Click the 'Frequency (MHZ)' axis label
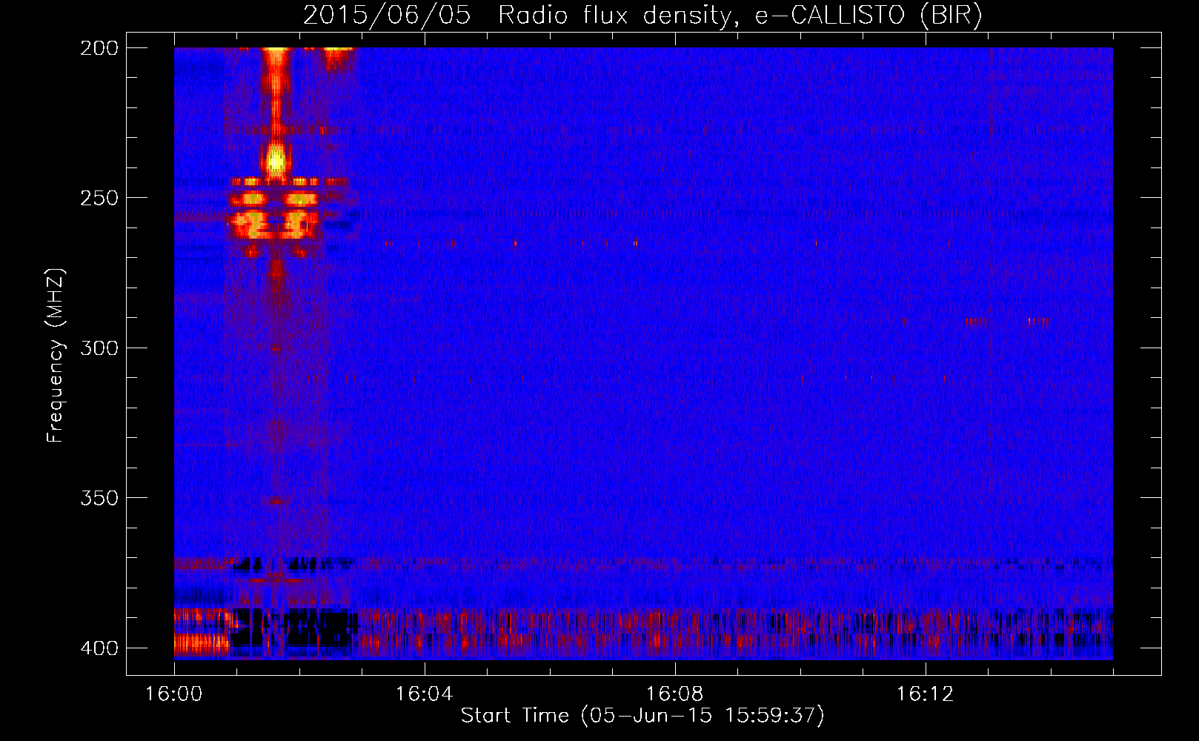The height and width of the screenshot is (741, 1199). click(56, 355)
